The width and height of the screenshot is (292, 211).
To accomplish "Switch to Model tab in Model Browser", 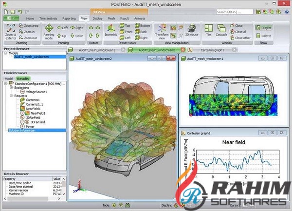I will point(9,78).
